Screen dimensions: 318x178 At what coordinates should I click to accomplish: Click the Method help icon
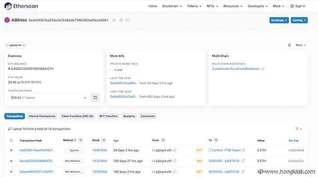pyautogui.click(x=75, y=140)
